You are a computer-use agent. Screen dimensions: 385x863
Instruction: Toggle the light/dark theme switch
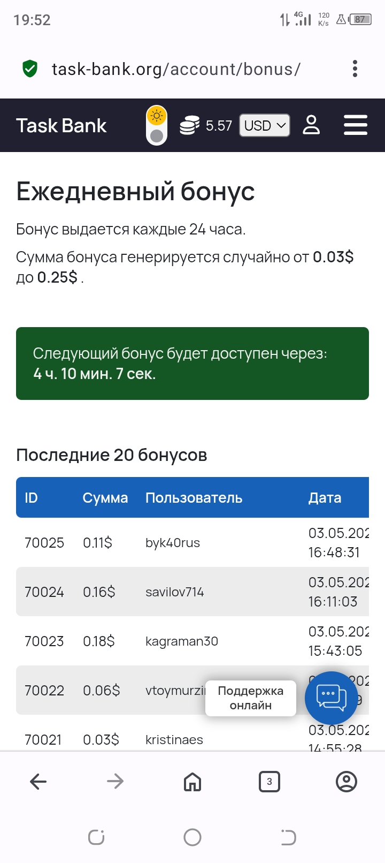tap(157, 125)
